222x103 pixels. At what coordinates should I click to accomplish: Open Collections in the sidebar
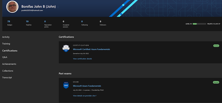(x=8, y=71)
